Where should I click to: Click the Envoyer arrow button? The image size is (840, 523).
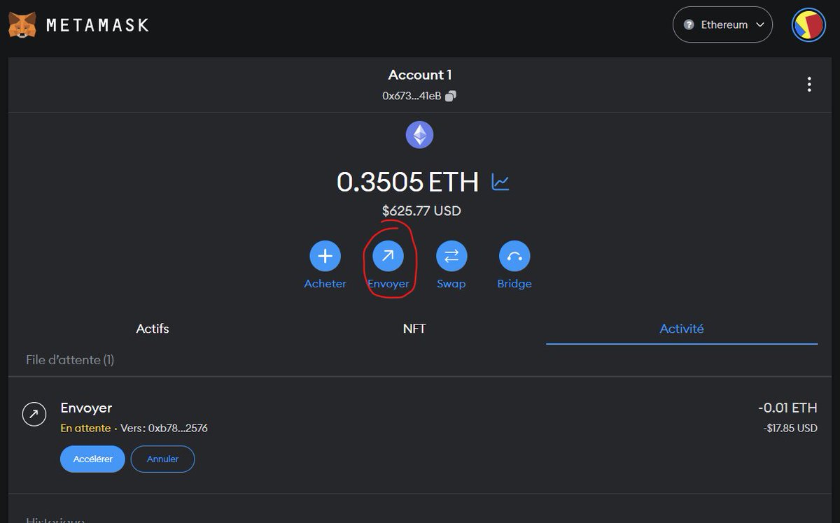click(x=388, y=257)
